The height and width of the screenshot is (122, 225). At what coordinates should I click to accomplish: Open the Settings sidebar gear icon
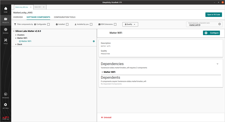[5, 106]
